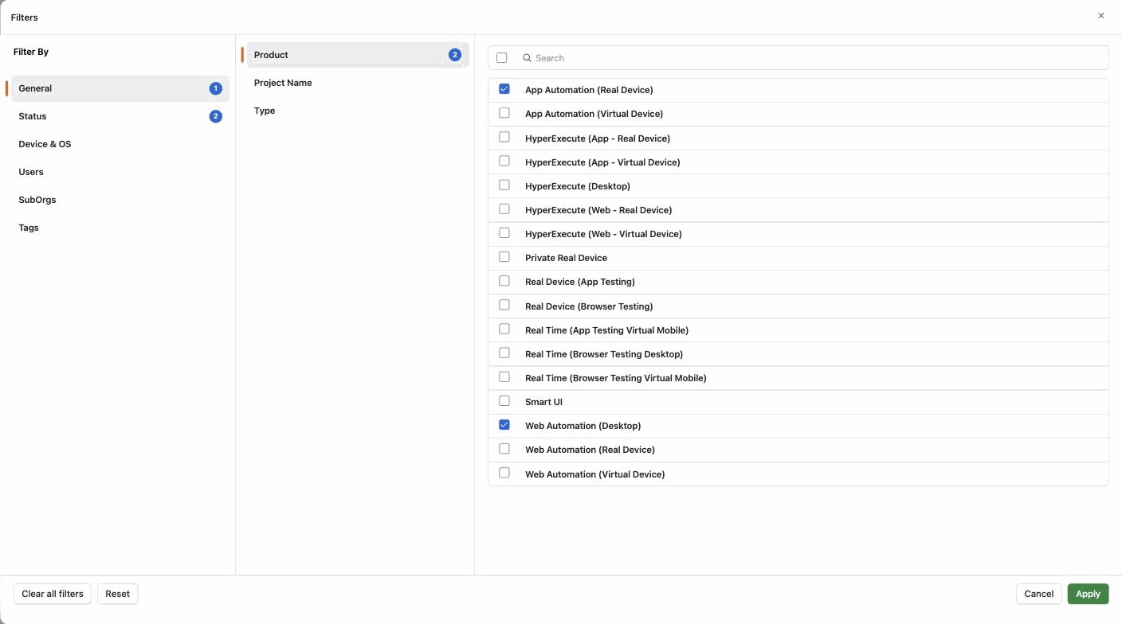
Task: Click the magnifier icon in the search box
Action: [x=527, y=58]
